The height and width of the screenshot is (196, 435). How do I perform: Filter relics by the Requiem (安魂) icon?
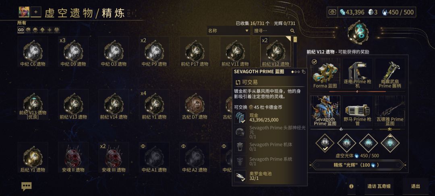pyautogui.click(x=57, y=30)
